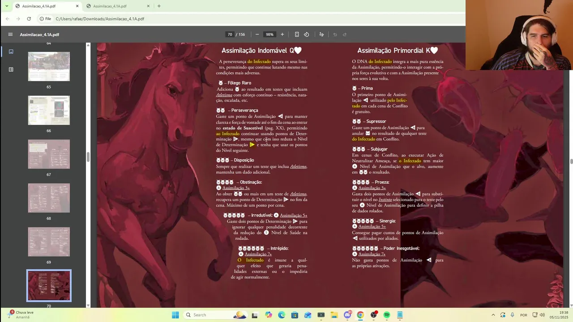Open page 68 thumbnail
Viewport: 573px width, 322px height.
49,198
